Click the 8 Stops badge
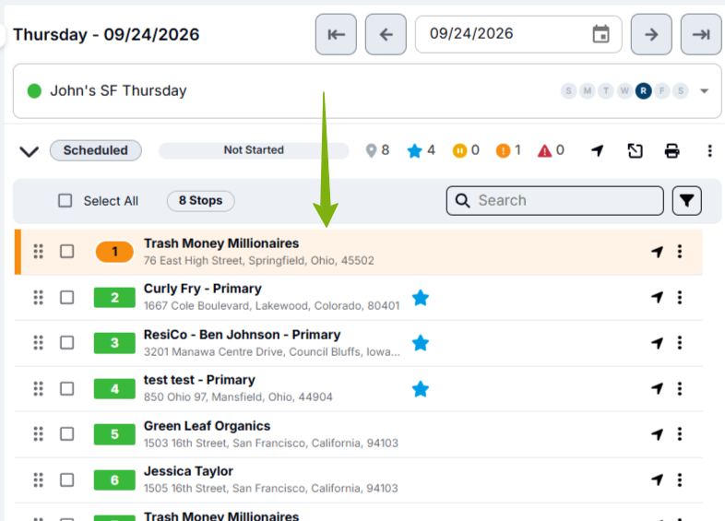Screen dimensions: 725x521 pos(201,201)
